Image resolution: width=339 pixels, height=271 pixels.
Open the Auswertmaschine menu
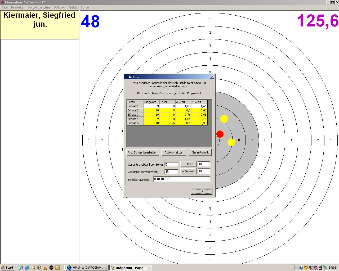pos(39,7)
